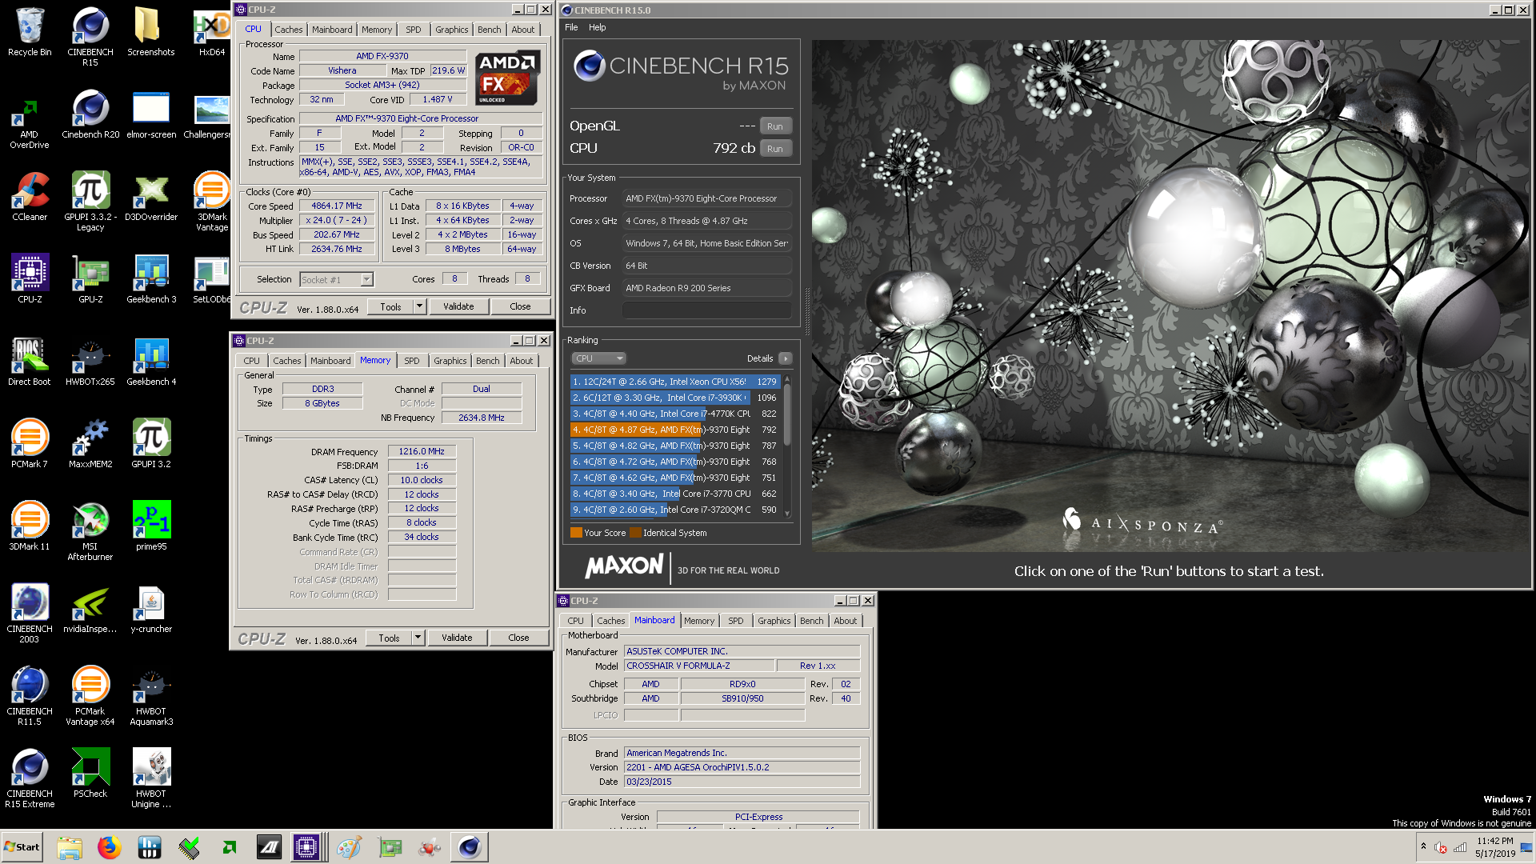Screen dimensions: 1536x864
Task: Open the Help menu in Cinebench
Action: [x=598, y=27]
